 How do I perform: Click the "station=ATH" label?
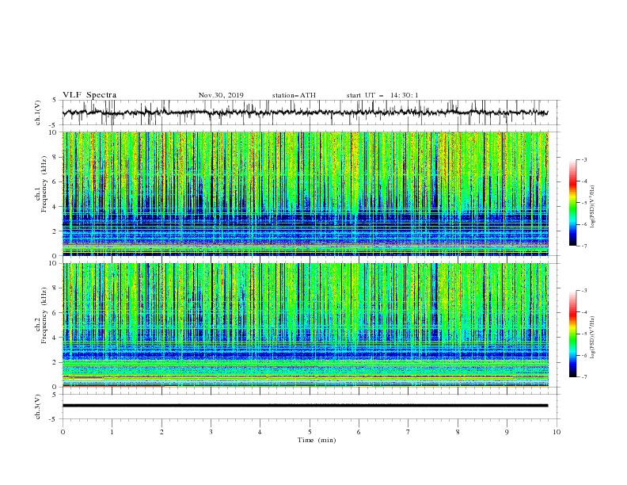click(294, 95)
